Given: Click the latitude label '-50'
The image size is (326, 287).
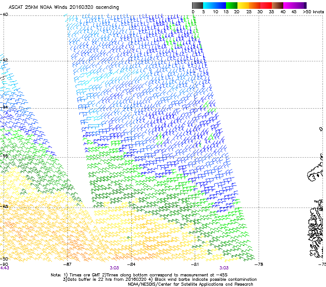Looking at the screenshot, I should (4, 259).
